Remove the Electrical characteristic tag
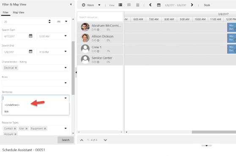Image resolution: width=236 pixels, height=156 pixels. coord(16,68)
